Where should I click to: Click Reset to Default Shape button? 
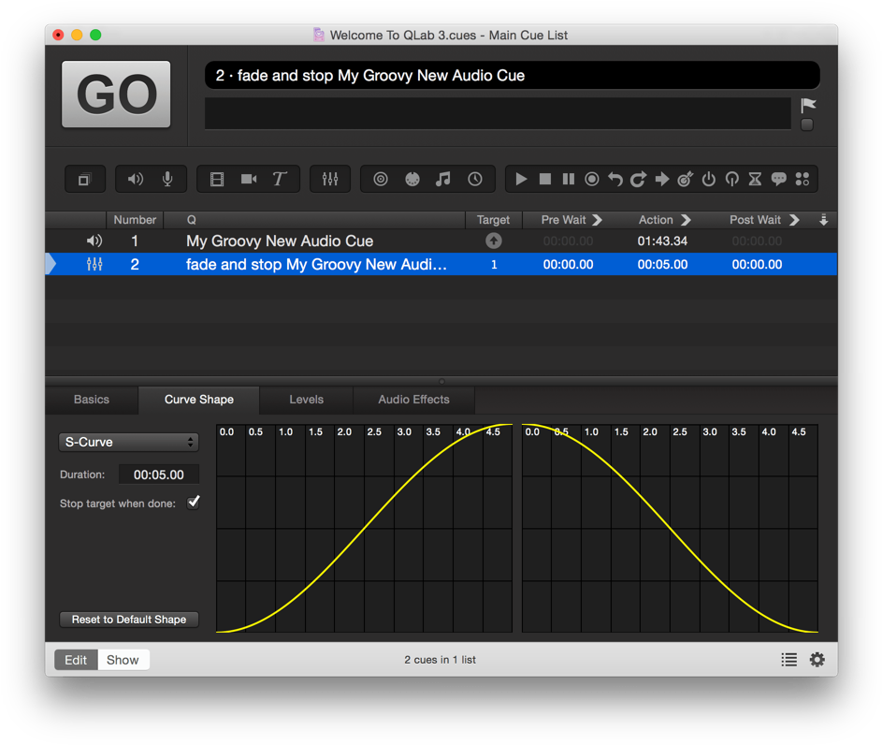[129, 620]
